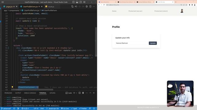Switch to the third browser tab
This screenshot has width=197, height=110.
point(145,2)
